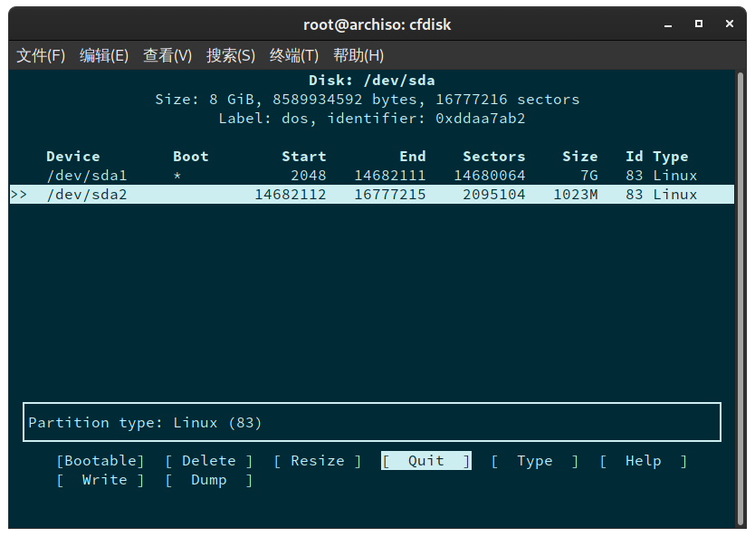The image size is (755, 537).
Task: Click the highlighted Quit button
Action: click(x=425, y=461)
